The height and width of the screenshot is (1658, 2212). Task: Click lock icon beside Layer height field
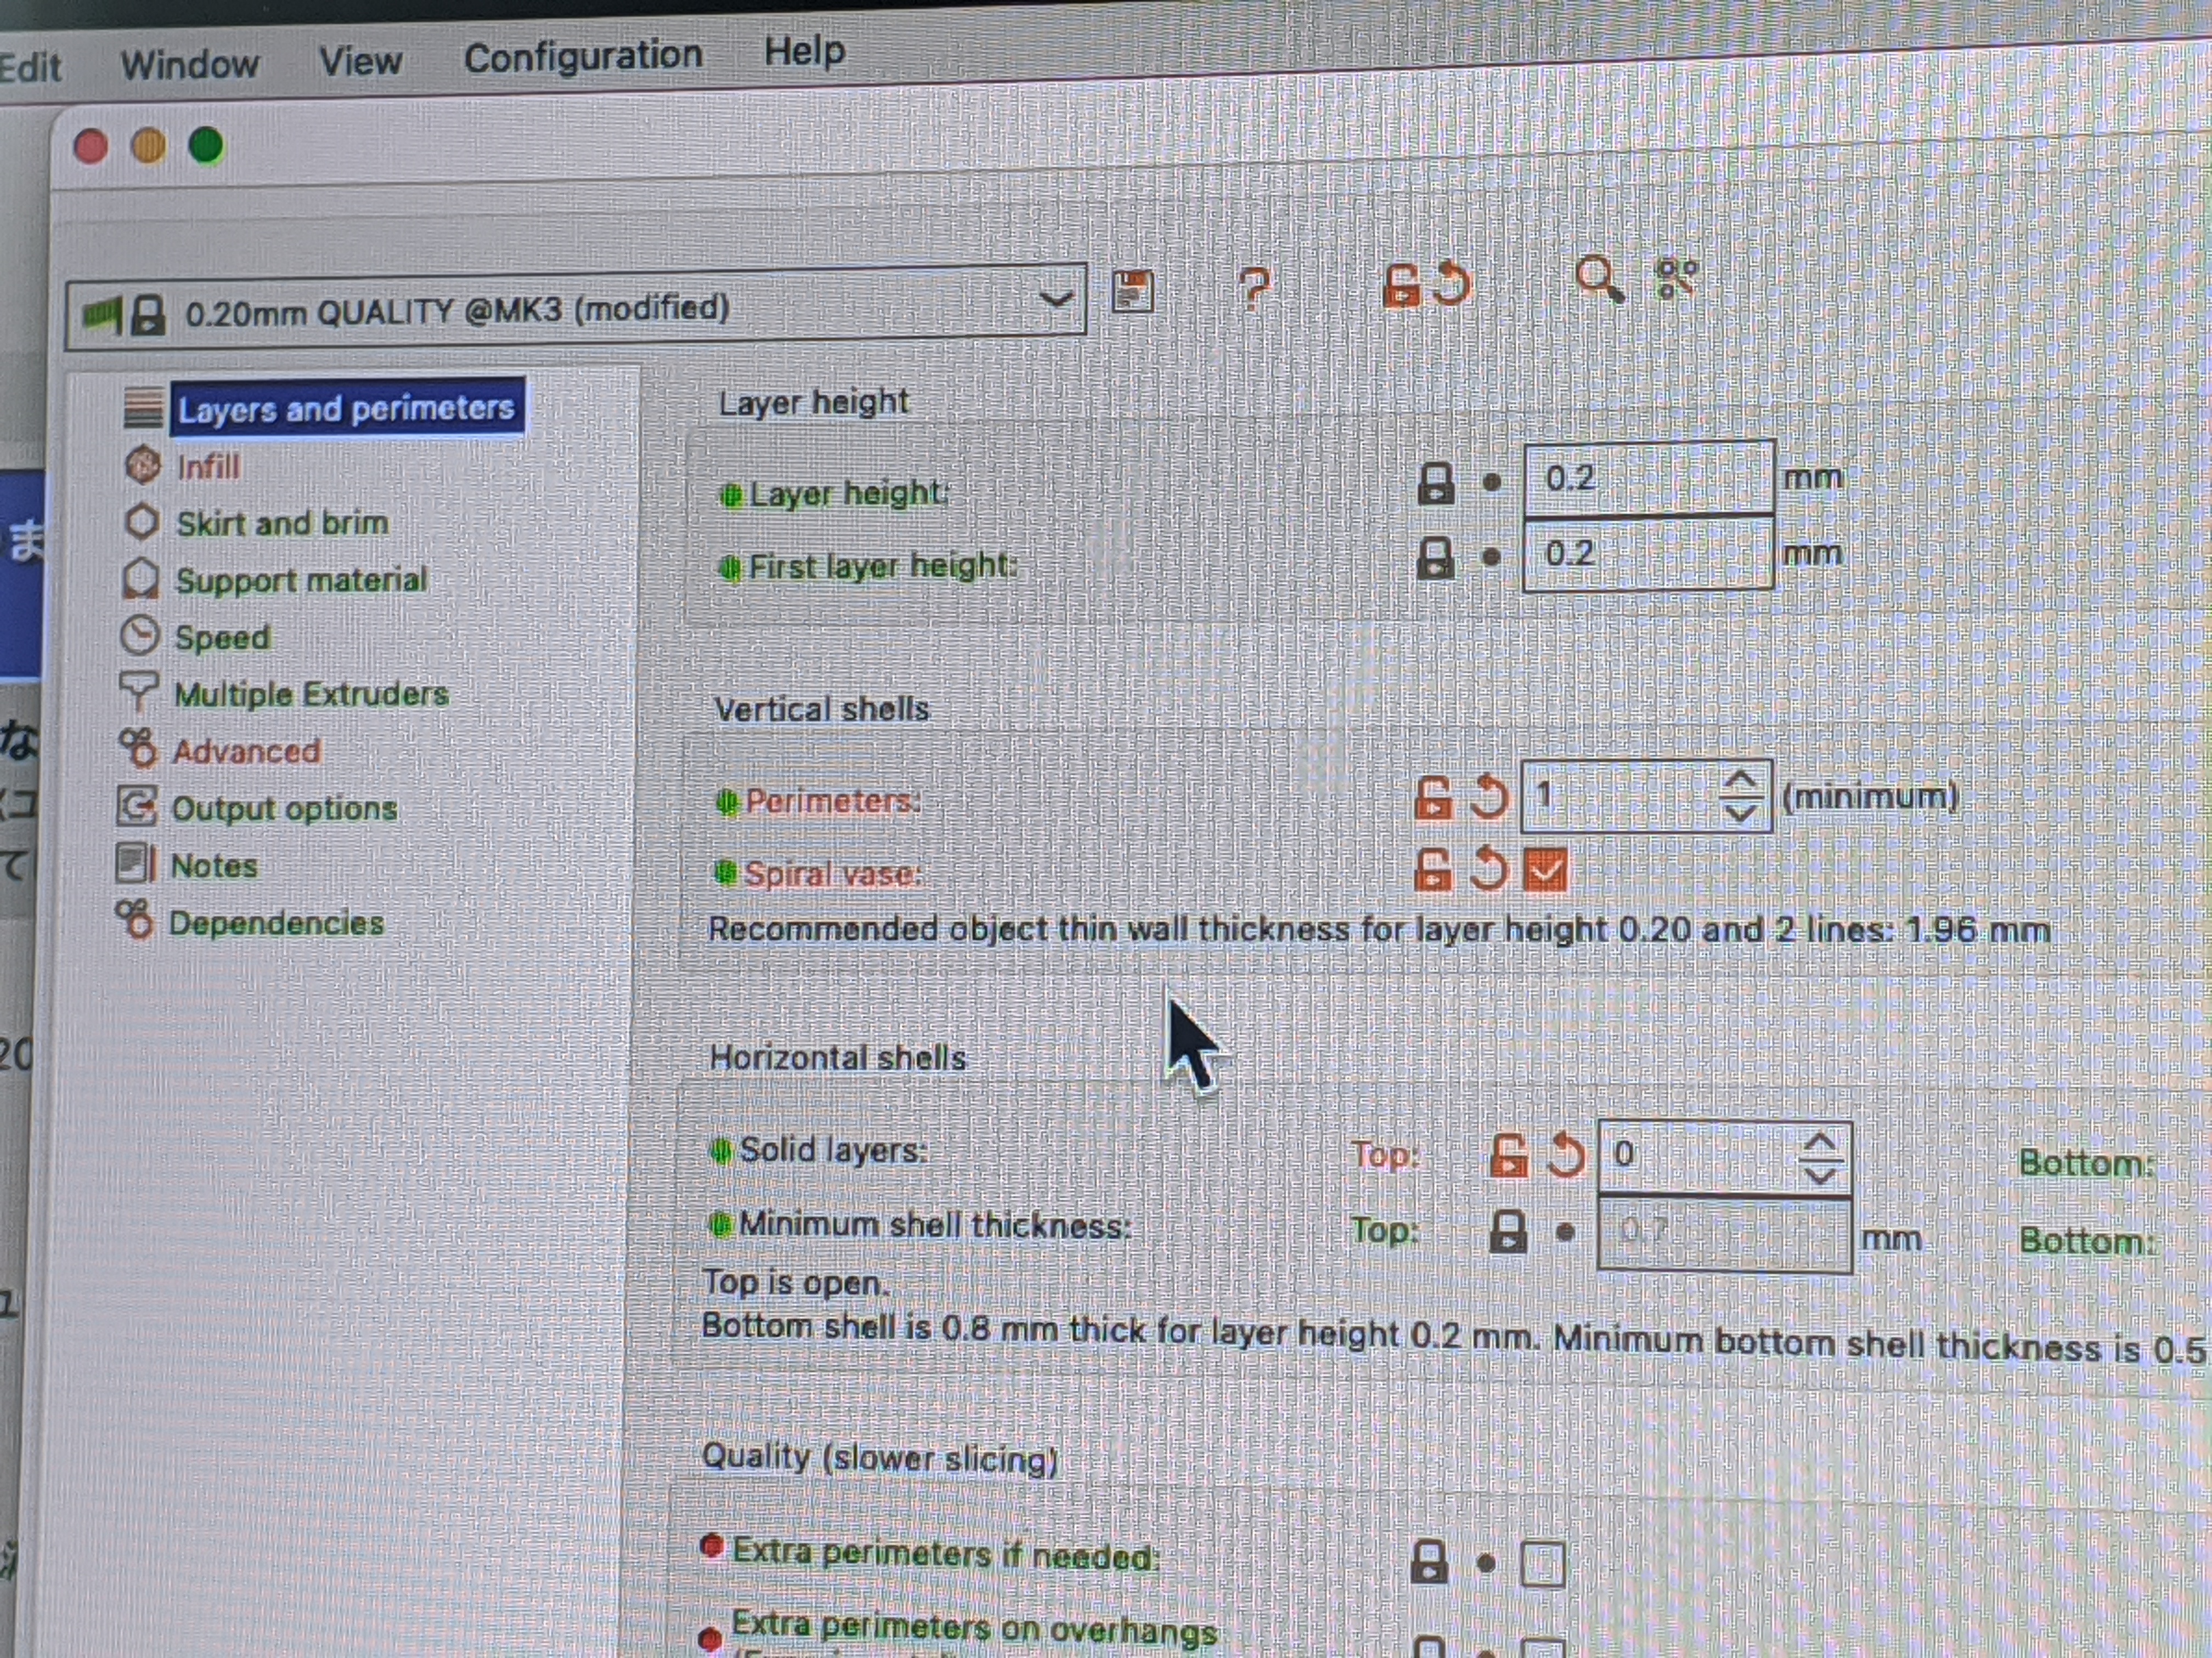coord(1436,482)
